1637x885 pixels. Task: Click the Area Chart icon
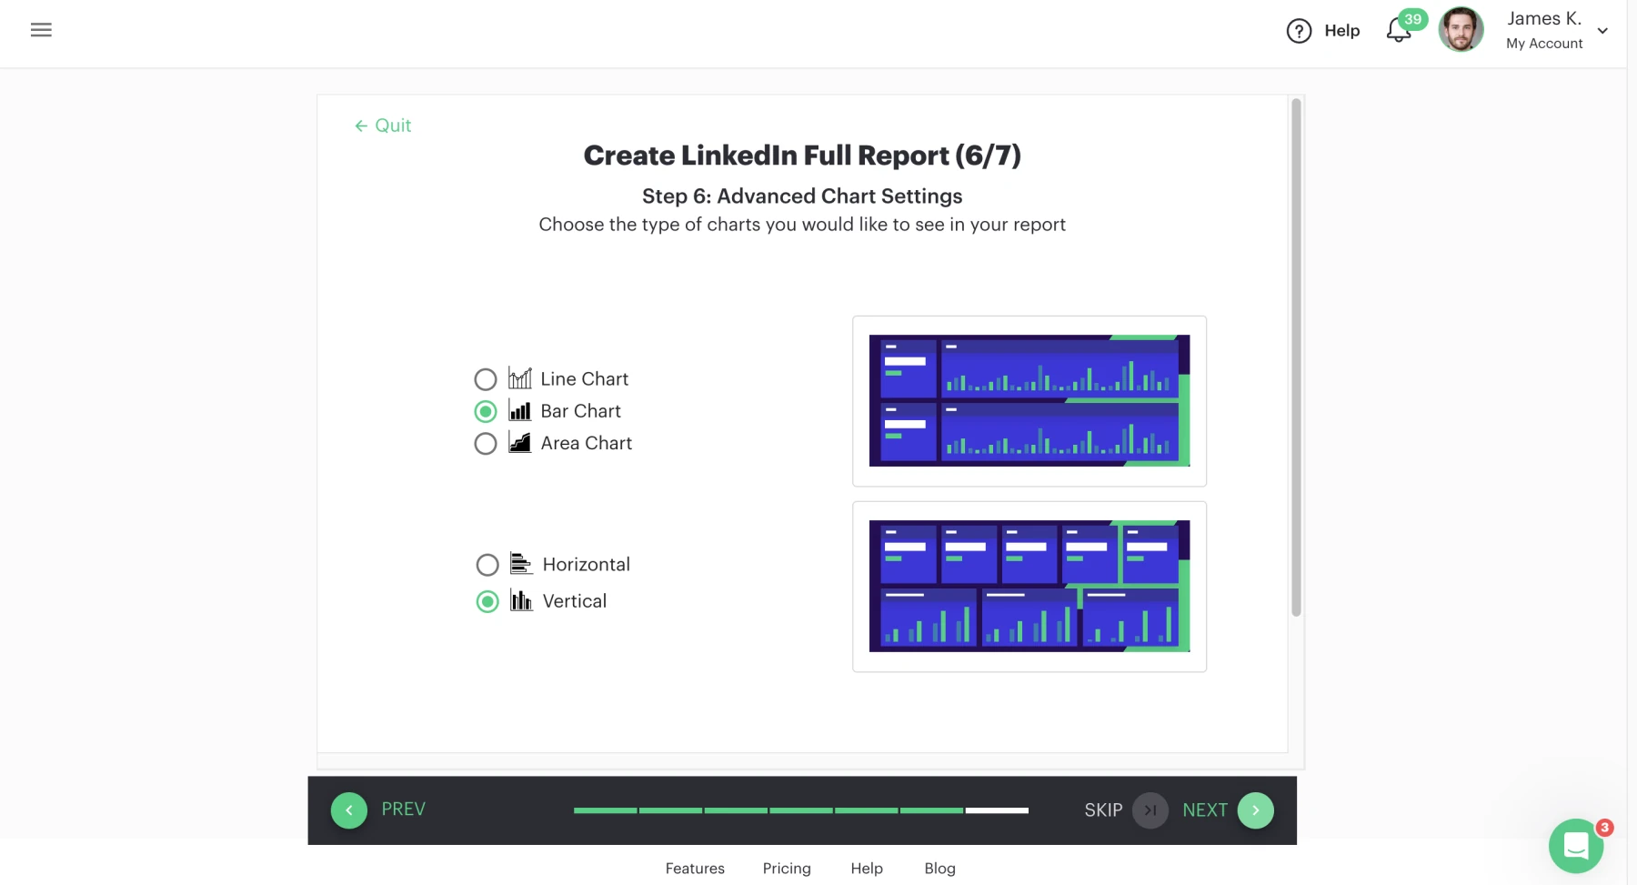click(520, 442)
